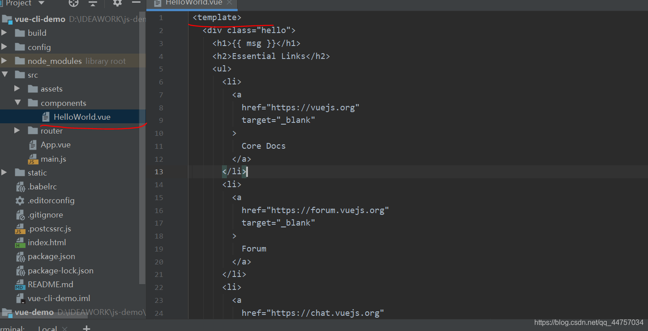648x331 pixels.
Task: Click the <template> tag on line 1
Action: click(x=217, y=17)
